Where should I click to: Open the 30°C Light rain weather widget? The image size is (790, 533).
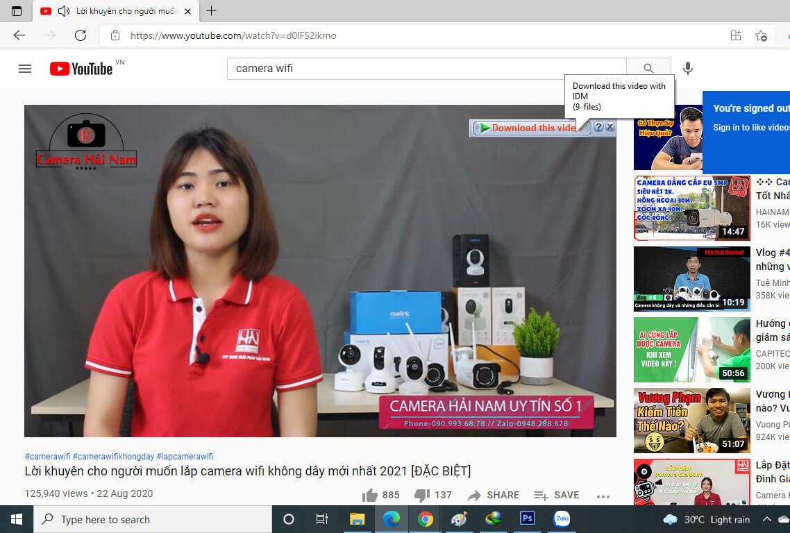(x=707, y=519)
